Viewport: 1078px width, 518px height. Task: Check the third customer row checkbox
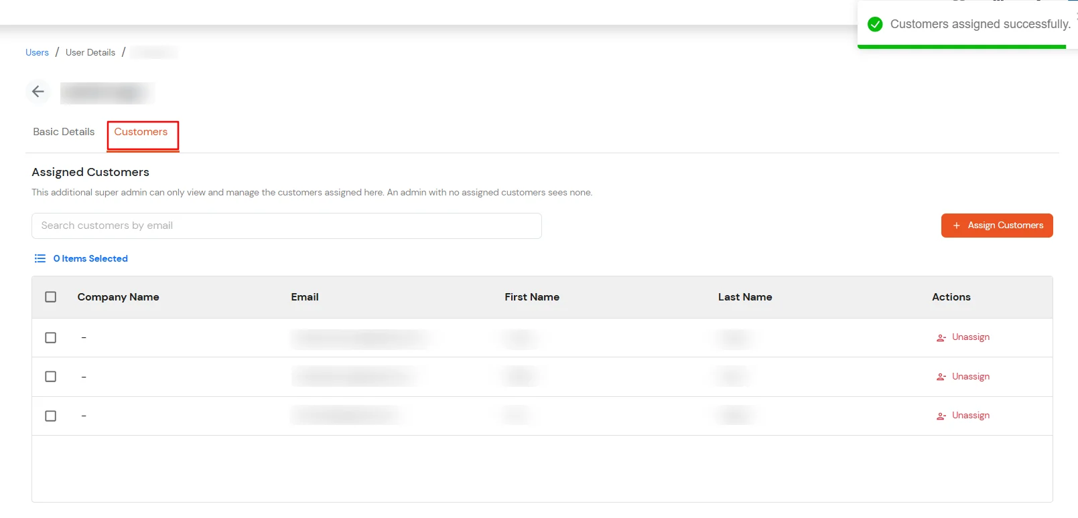[51, 416]
